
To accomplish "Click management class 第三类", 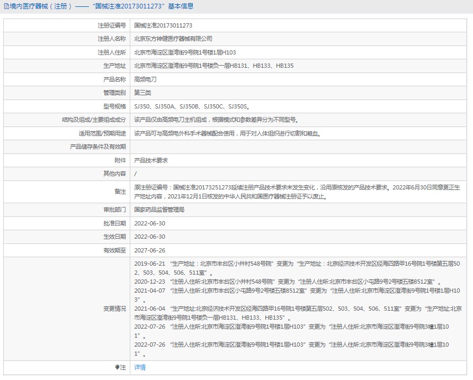I will click(x=142, y=93).
